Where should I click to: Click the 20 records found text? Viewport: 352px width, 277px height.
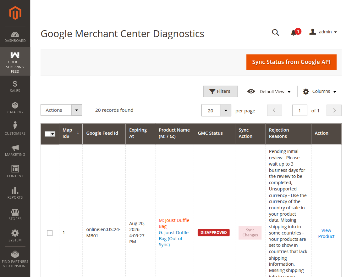pyautogui.click(x=114, y=110)
